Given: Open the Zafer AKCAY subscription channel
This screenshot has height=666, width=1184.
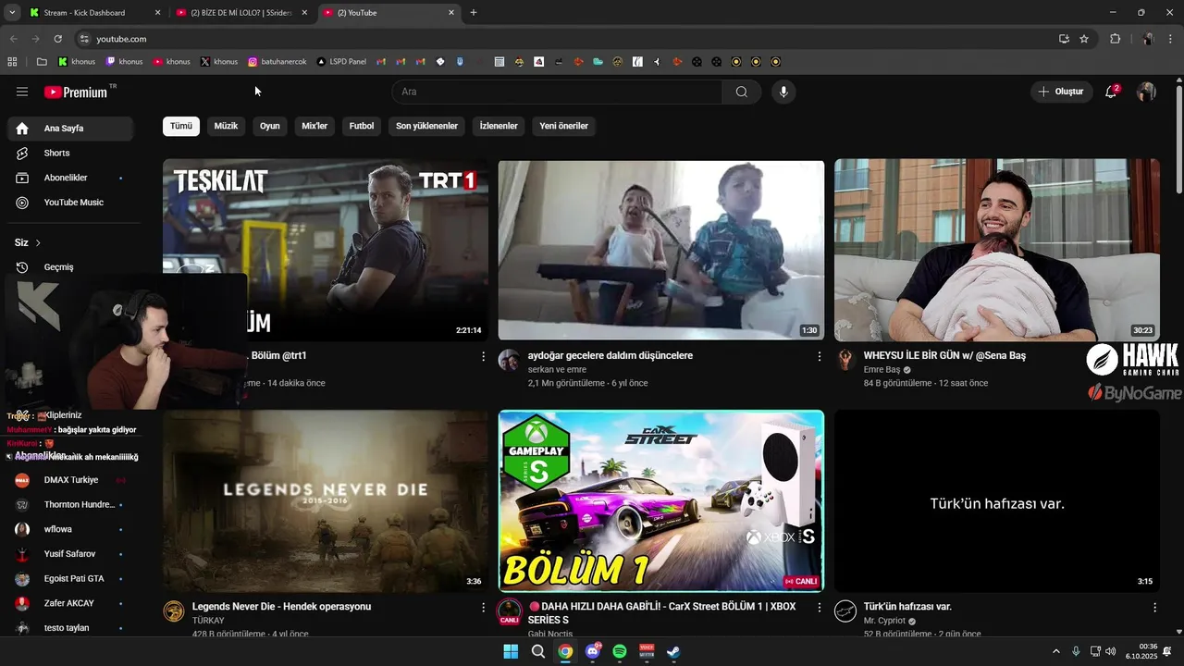Looking at the screenshot, I should tap(69, 603).
